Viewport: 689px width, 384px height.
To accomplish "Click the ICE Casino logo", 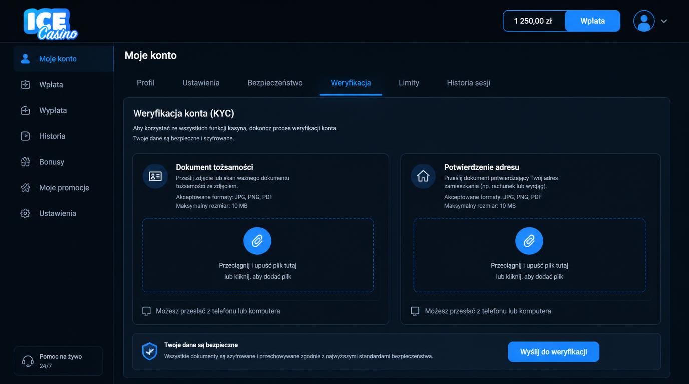I will [51, 23].
